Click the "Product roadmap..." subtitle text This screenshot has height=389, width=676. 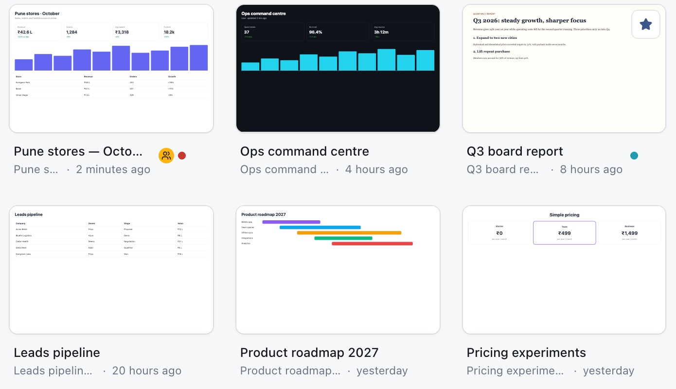coord(290,371)
